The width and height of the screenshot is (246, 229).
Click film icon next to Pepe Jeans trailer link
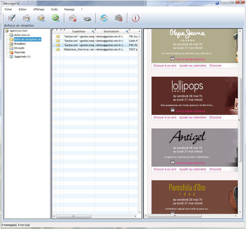point(173,58)
